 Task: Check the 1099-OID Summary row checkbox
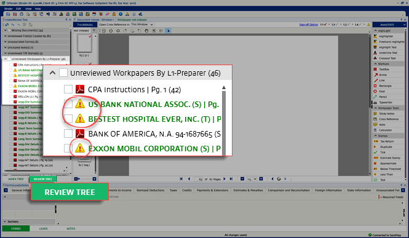(x=11, y=113)
